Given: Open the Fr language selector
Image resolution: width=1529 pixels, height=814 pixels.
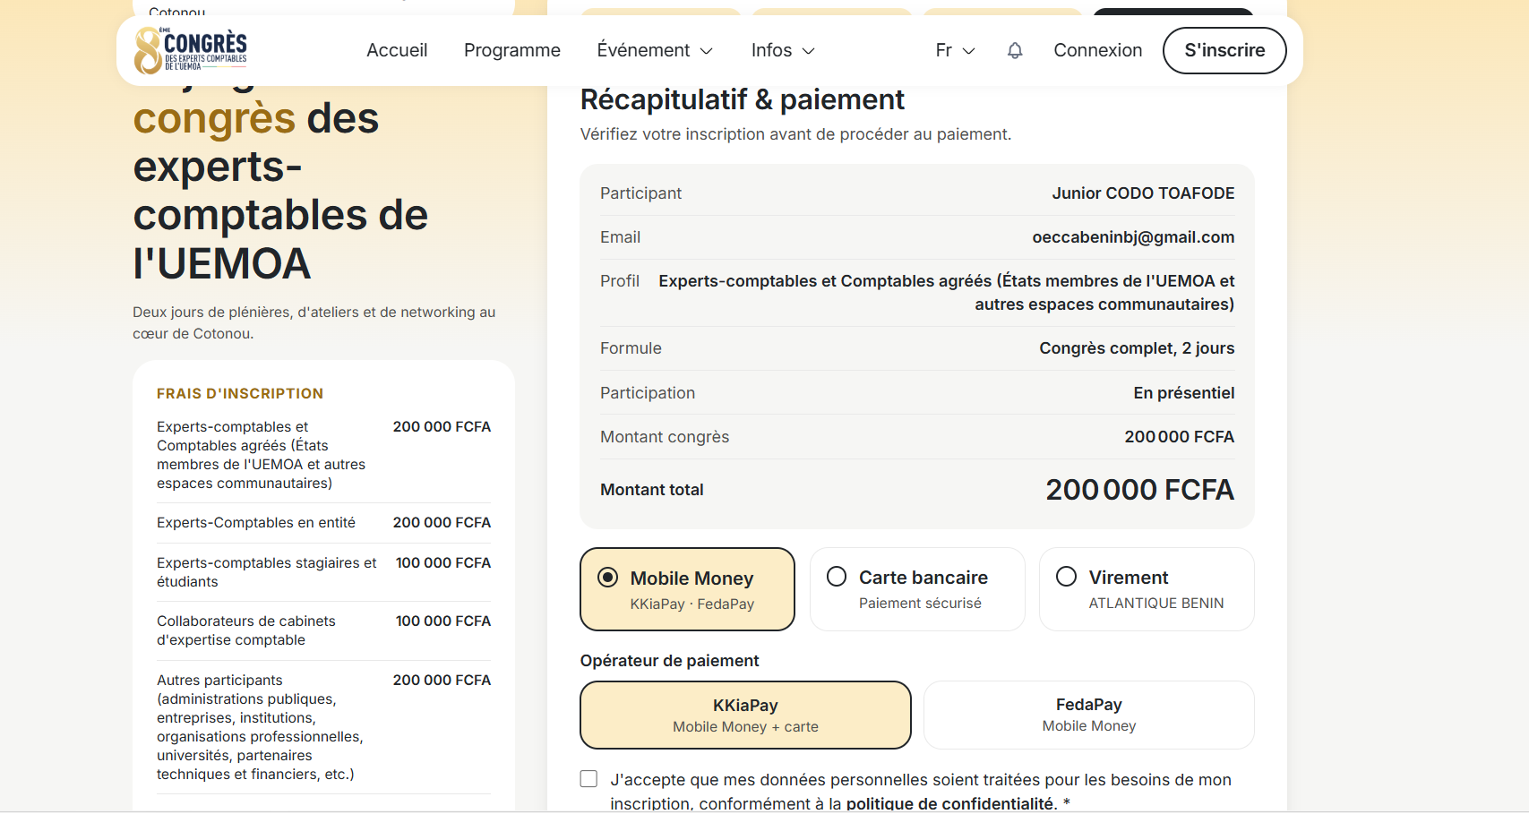Looking at the screenshot, I should (955, 50).
